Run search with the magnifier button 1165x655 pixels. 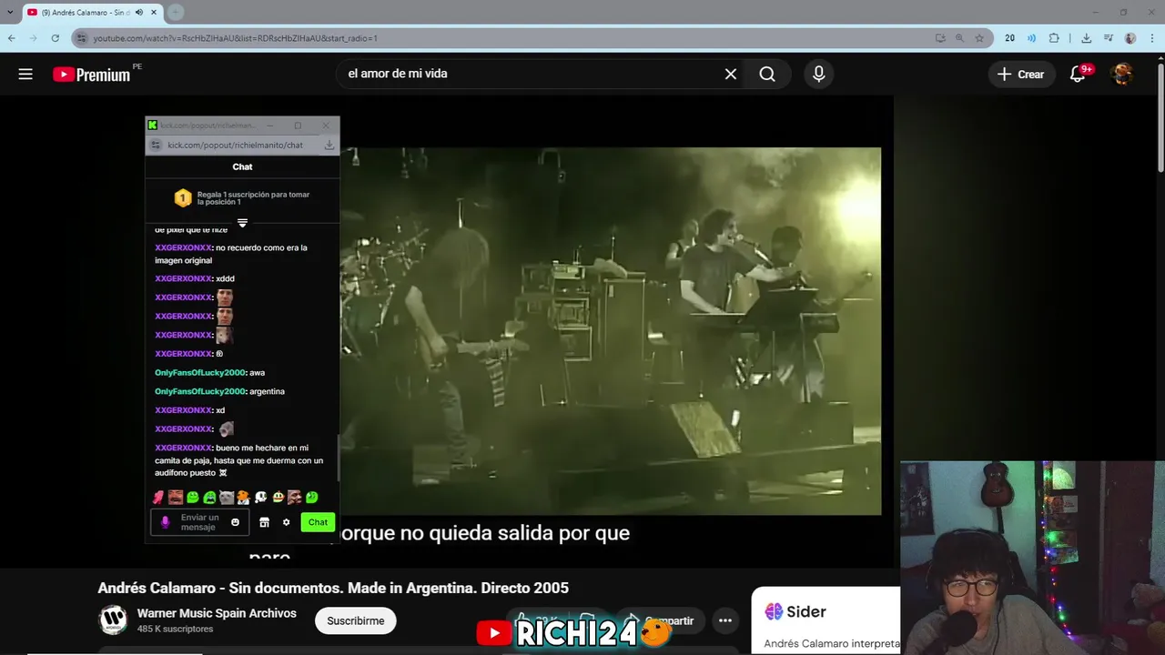767,75
